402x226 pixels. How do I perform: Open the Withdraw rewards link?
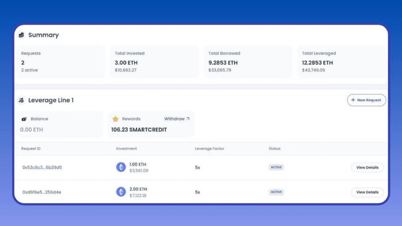(x=174, y=119)
